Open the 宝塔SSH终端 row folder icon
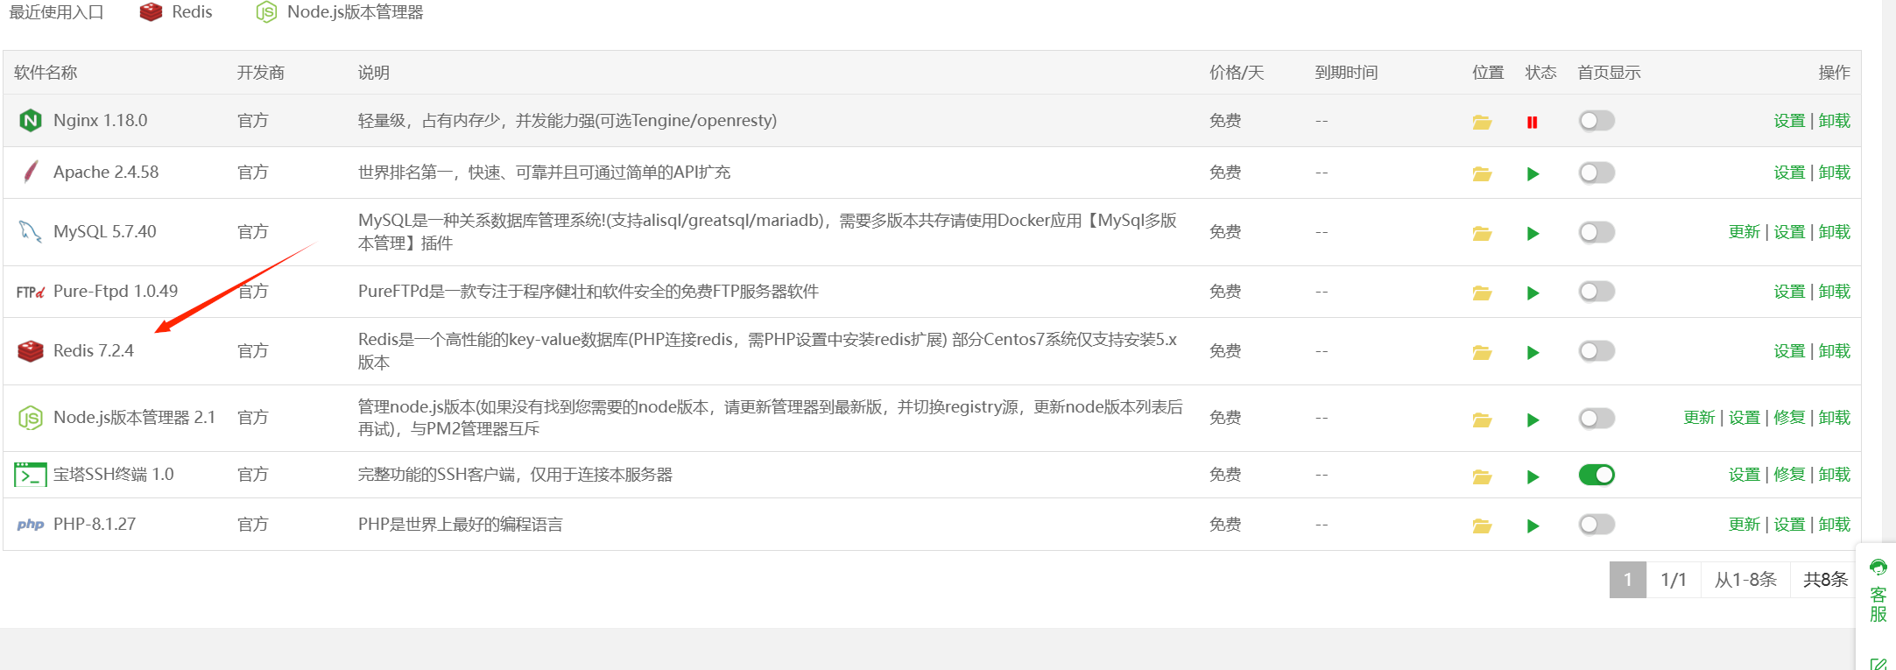1896x670 pixels. tap(1482, 476)
